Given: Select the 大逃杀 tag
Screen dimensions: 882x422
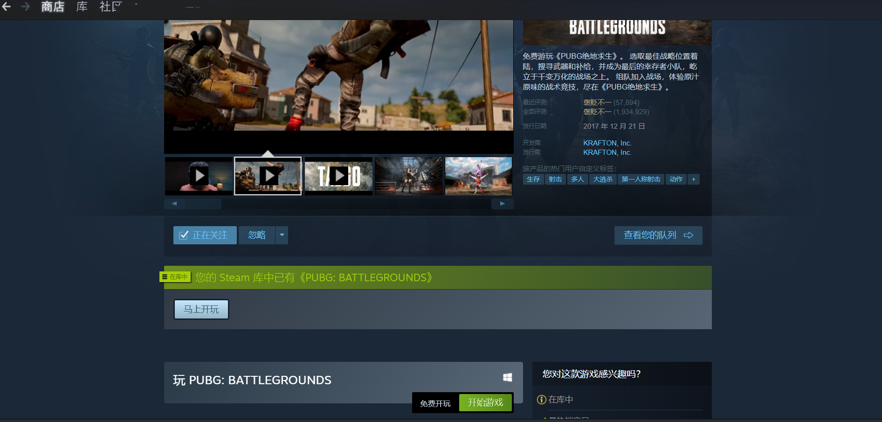Looking at the screenshot, I should 603,179.
